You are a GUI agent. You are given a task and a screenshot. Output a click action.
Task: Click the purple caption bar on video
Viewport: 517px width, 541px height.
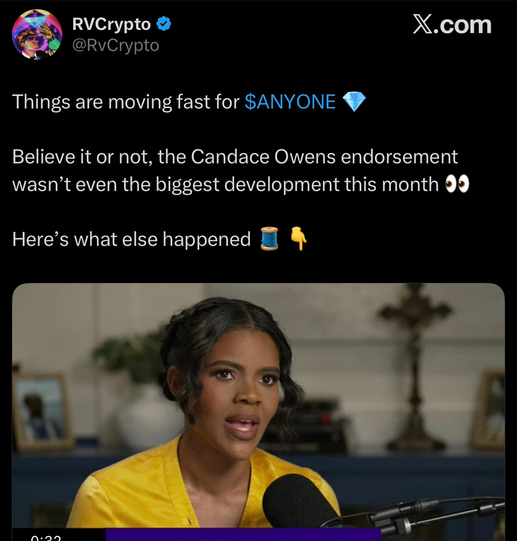243,534
